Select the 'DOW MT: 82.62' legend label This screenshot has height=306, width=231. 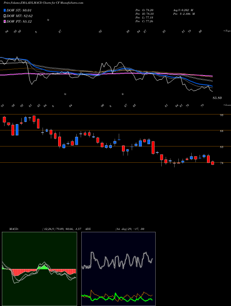point(19,16)
